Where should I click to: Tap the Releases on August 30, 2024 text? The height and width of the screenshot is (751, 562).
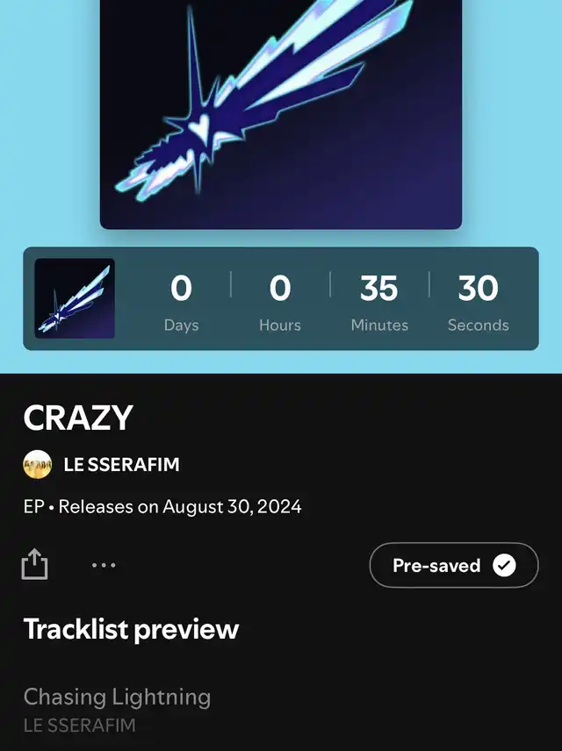point(180,507)
